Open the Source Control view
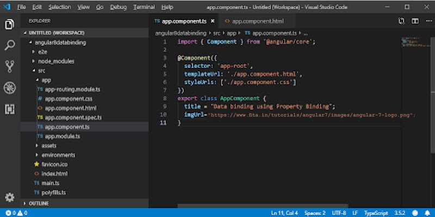Viewport: 435px width, 217px height. click(10, 66)
